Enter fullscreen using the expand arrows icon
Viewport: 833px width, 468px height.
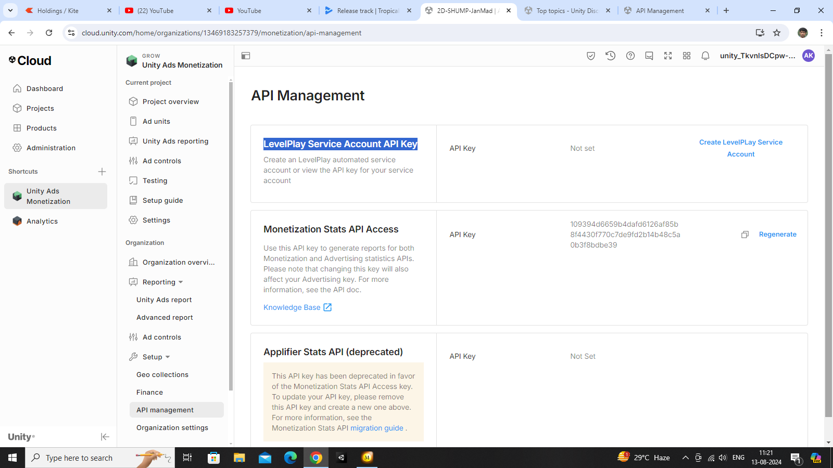pyautogui.click(x=668, y=56)
